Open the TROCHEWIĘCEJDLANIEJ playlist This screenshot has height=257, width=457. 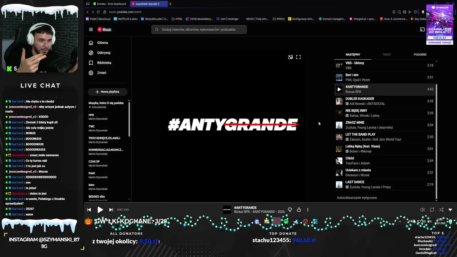pos(107,140)
